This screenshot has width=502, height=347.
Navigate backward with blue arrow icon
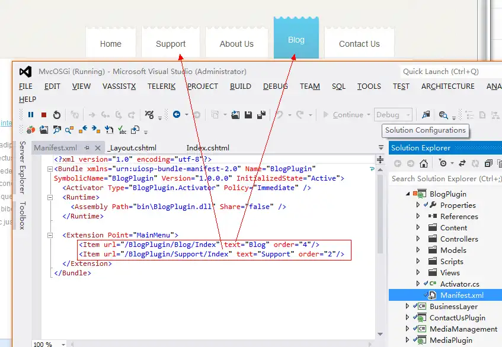coord(177,114)
